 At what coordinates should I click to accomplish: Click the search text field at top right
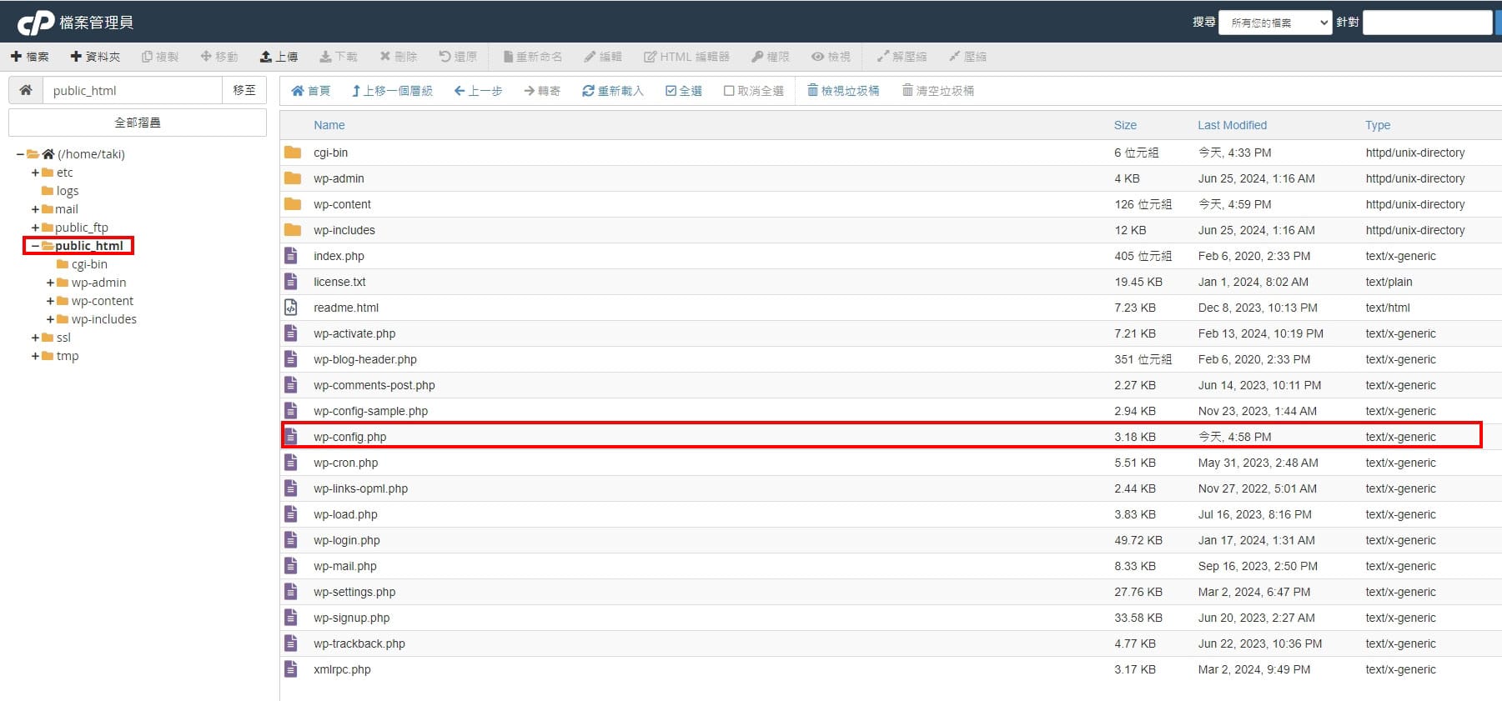point(1427,23)
